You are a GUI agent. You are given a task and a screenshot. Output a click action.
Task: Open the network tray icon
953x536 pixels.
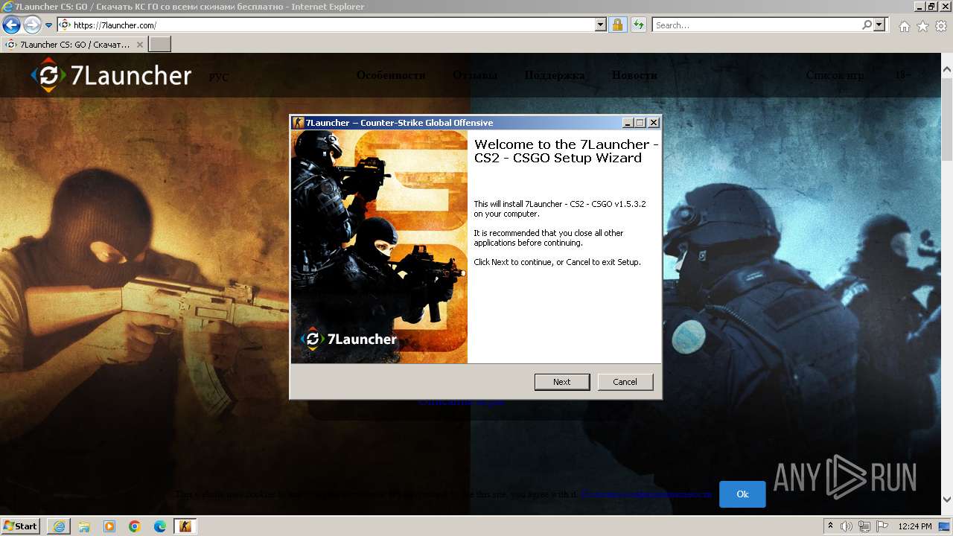pyautogui.click(x=864, y=526)
